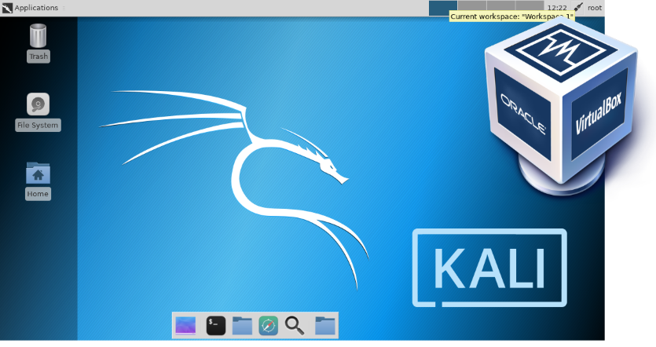Click the Kali dragon icon beside Applications
Image resolution: width=656 pixels, height=347 pixels.
[x=7, y=8]
